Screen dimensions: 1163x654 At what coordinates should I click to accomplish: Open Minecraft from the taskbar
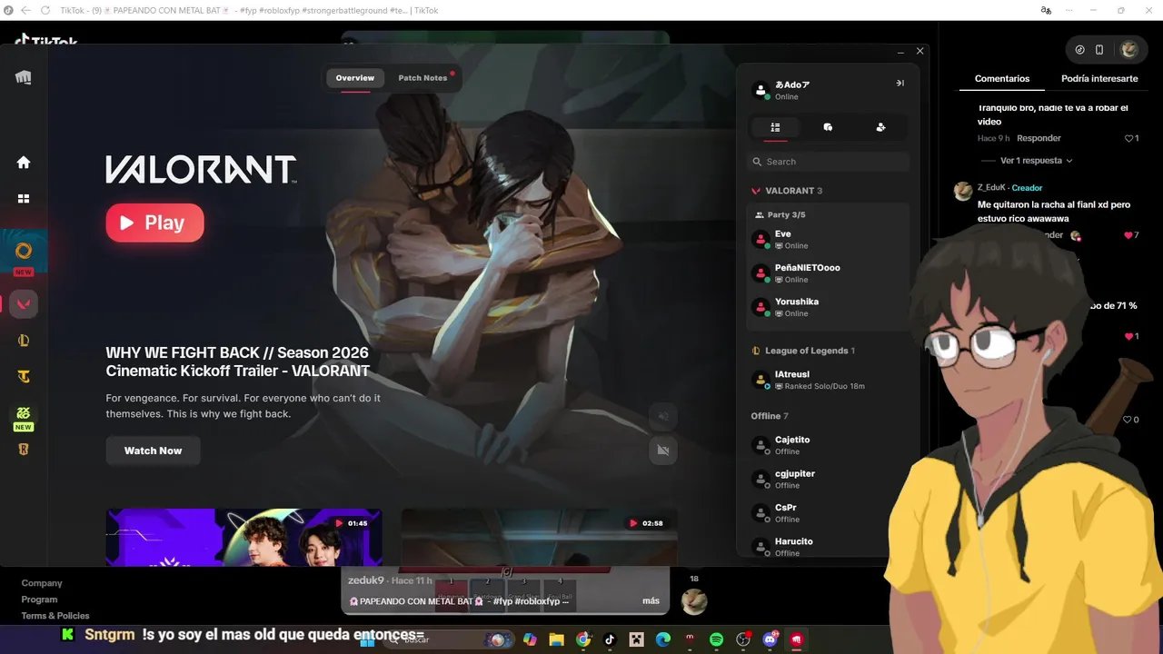click(636, 640)
